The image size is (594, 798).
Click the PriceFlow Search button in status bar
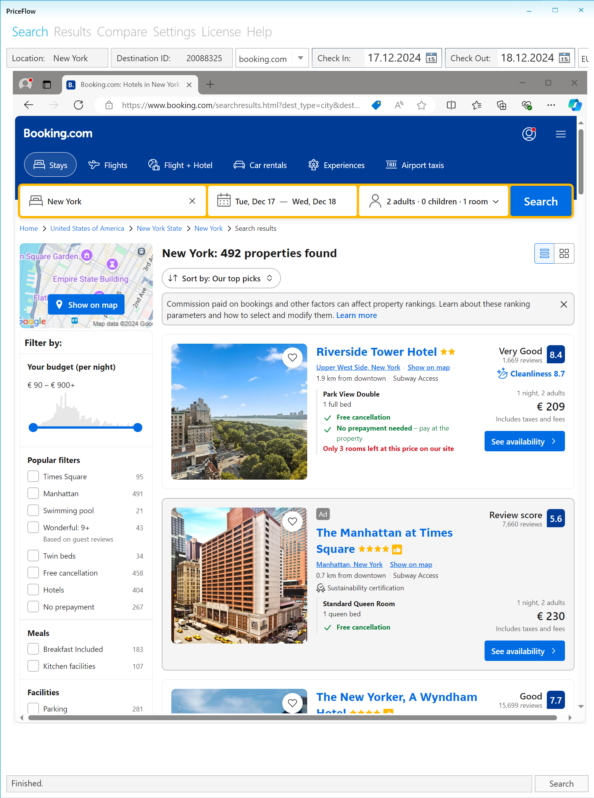(561, 784)
